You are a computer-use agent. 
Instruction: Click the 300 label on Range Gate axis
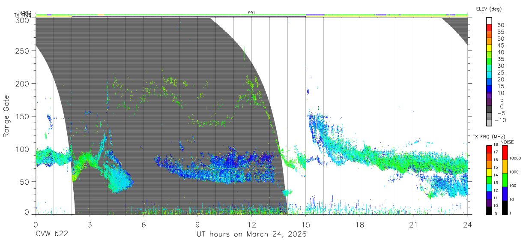tap(22, 20)
